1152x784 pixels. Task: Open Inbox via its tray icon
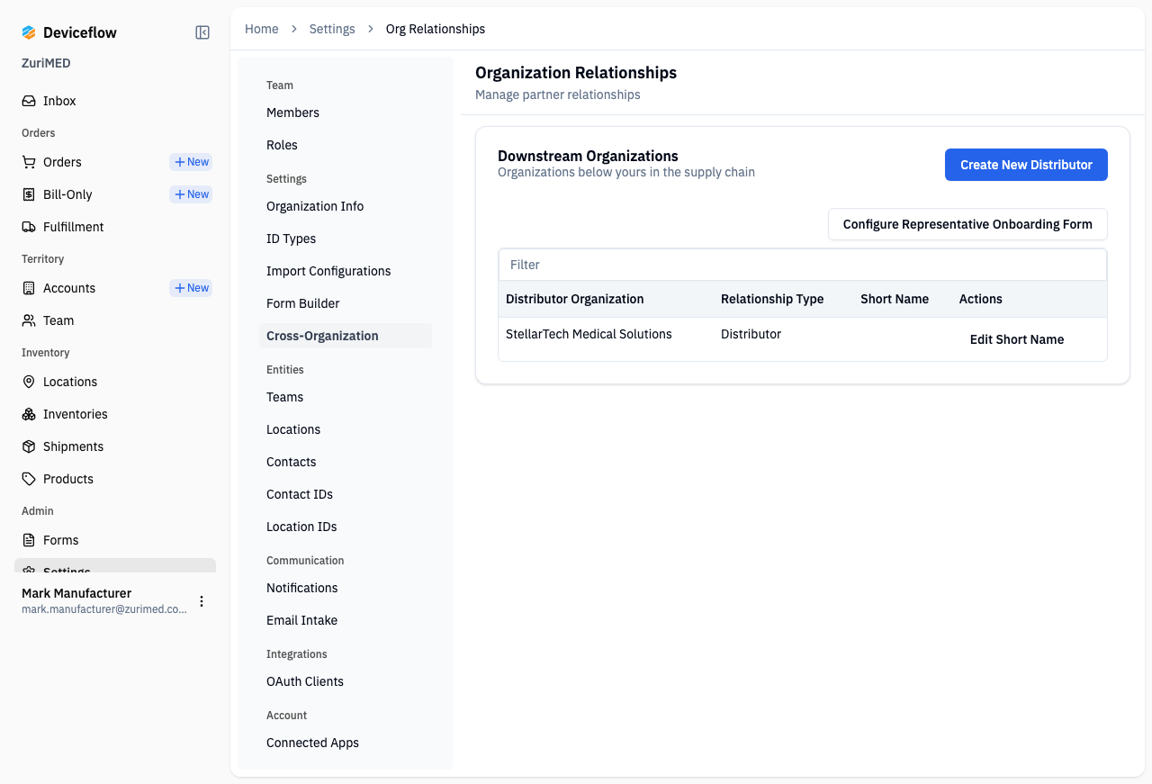click(x=29, y=101)
